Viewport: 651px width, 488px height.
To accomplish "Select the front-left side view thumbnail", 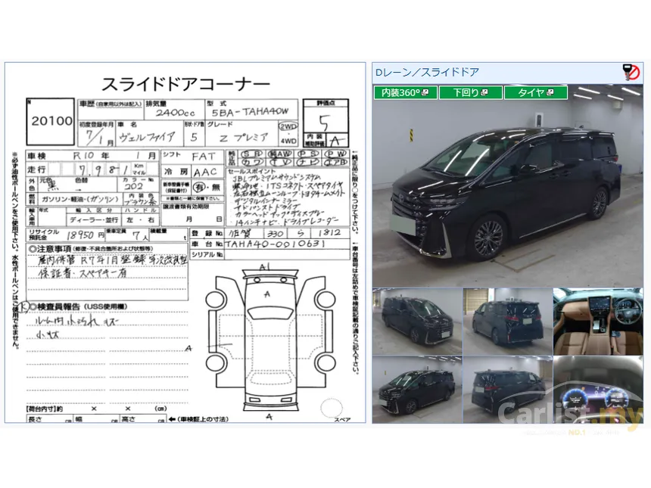I will tap(417, 322).
